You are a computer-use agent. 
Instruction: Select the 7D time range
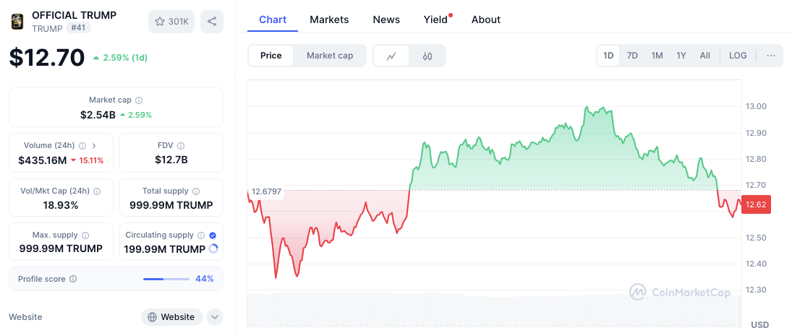coord(632,56)
